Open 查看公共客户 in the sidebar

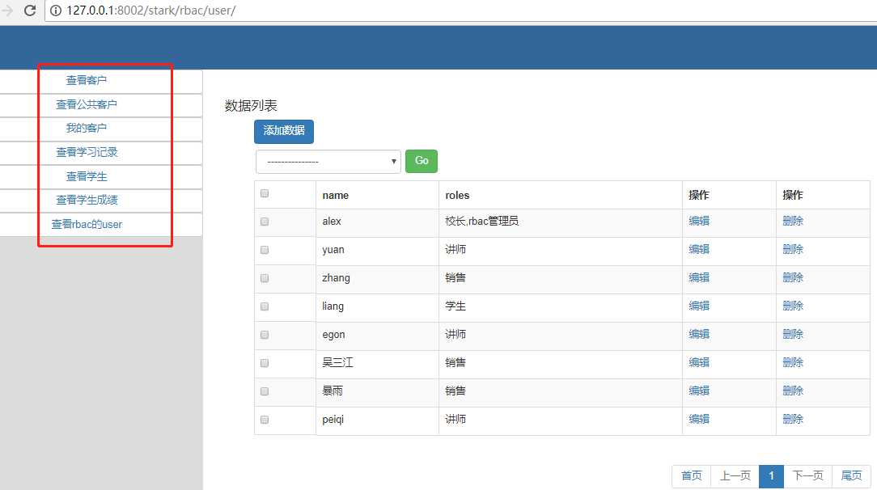[86, 104]
